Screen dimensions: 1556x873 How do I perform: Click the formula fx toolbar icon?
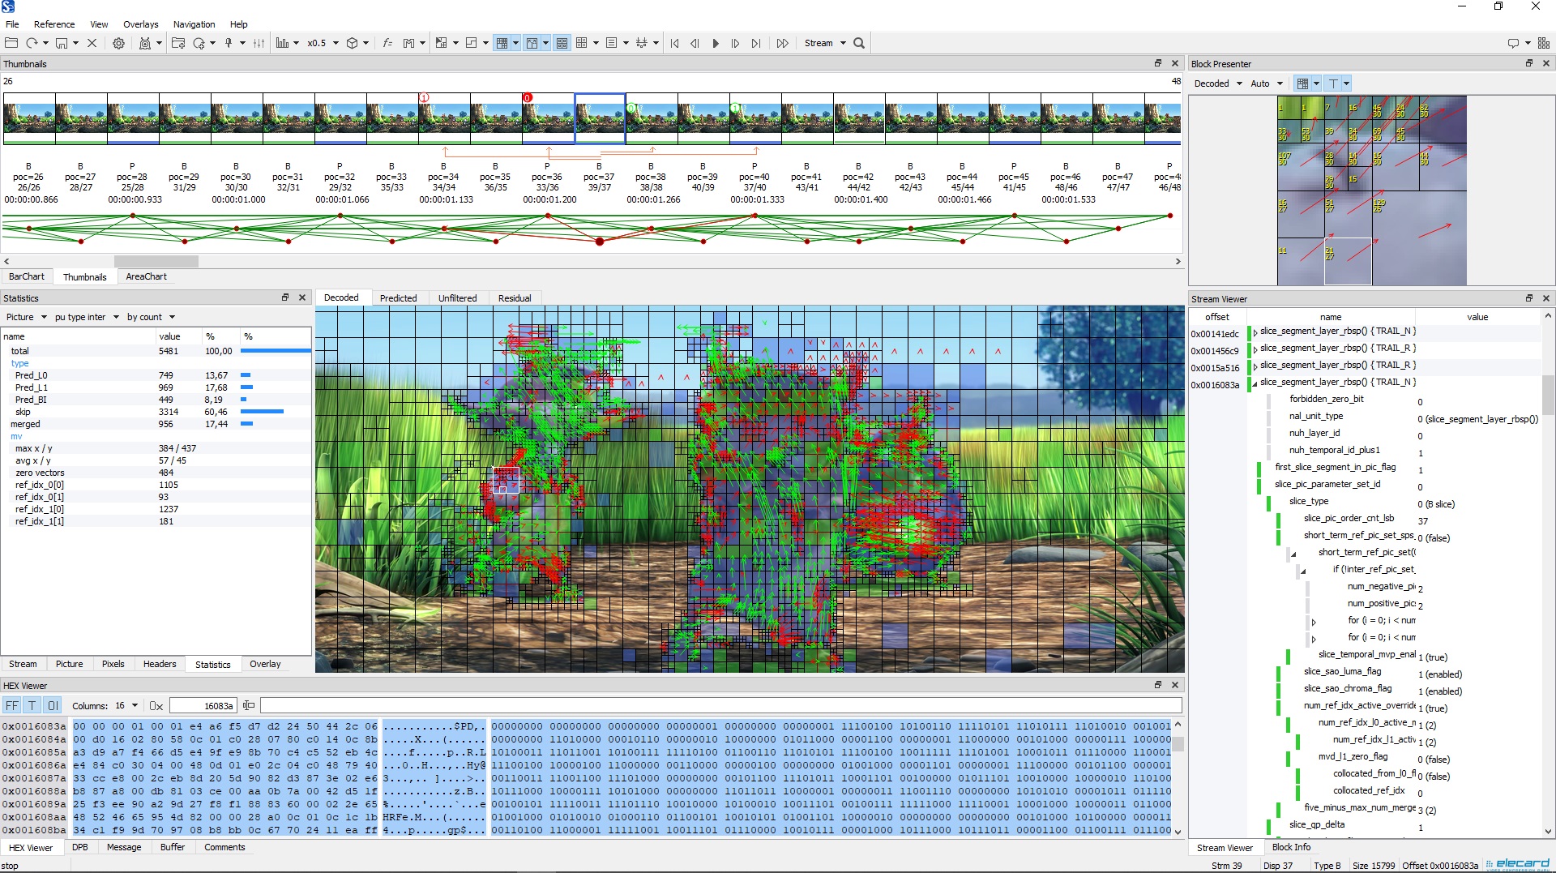pos(387,44)
